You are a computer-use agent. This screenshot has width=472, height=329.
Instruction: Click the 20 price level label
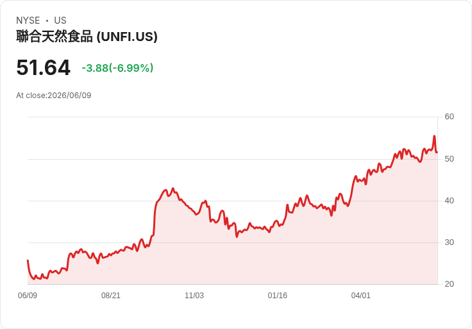tap(449, 284)
